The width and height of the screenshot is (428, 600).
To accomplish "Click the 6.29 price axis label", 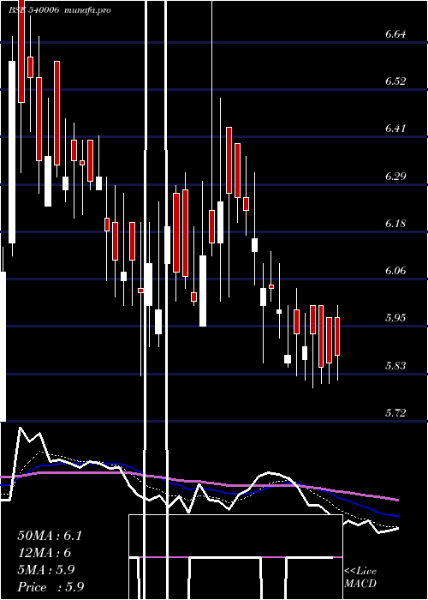I will pos(395,177).
